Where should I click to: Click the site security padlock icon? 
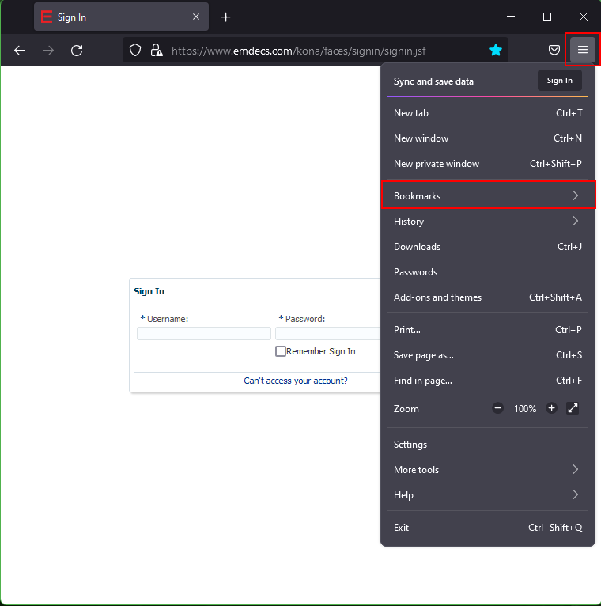pos(156,50)
